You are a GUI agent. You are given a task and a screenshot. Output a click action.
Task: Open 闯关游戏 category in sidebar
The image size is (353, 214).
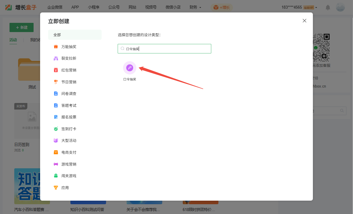tap(69, 176)
